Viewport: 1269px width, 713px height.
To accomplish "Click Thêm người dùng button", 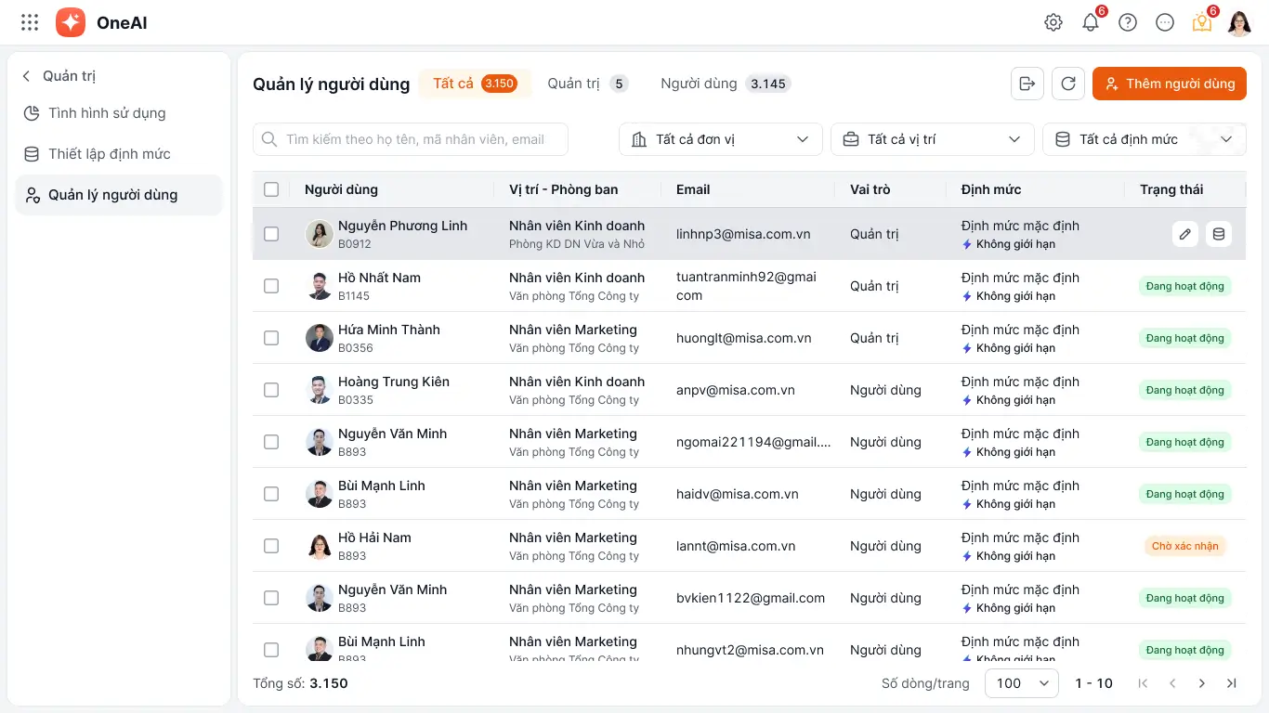I will point(1169,84).
